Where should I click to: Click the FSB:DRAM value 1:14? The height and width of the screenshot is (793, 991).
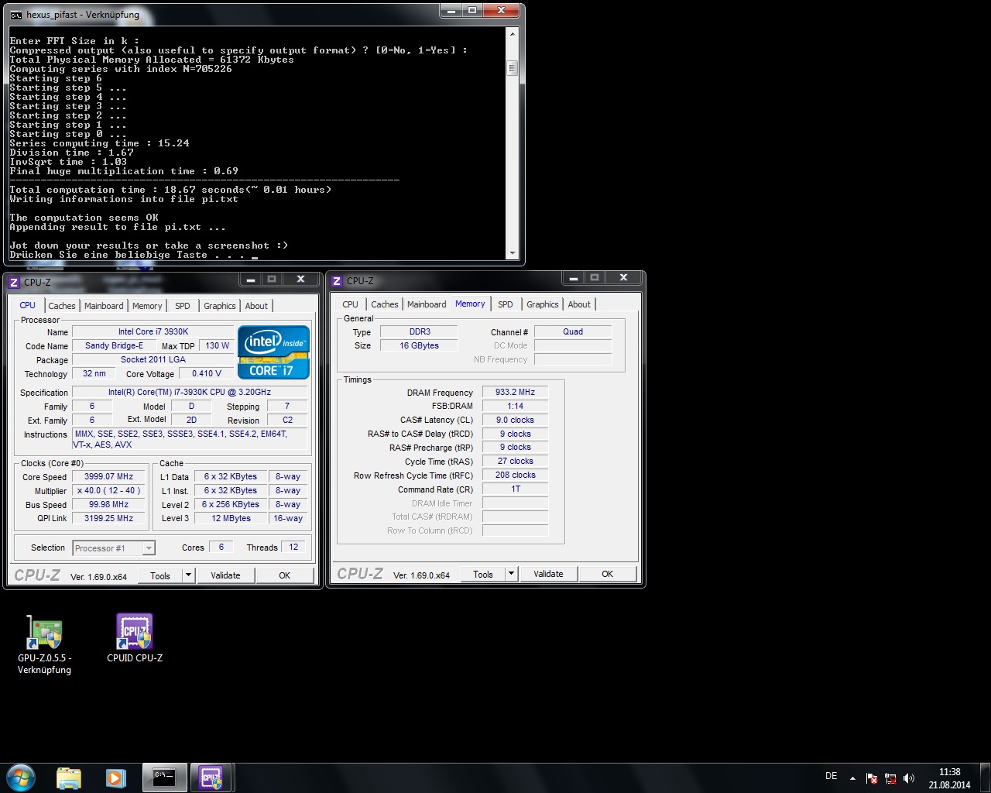coord(516,406)
